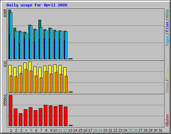Viewport: 171px width, 134px height.
Task: Click day 7 on the x-axis
Action: pyautogui.click(x=41, y=130)
